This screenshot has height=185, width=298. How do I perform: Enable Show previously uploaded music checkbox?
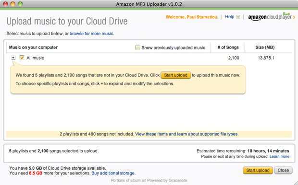(x=137, y=47)
